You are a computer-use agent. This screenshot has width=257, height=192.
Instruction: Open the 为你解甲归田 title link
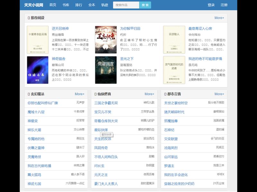[x=130, y=28]
